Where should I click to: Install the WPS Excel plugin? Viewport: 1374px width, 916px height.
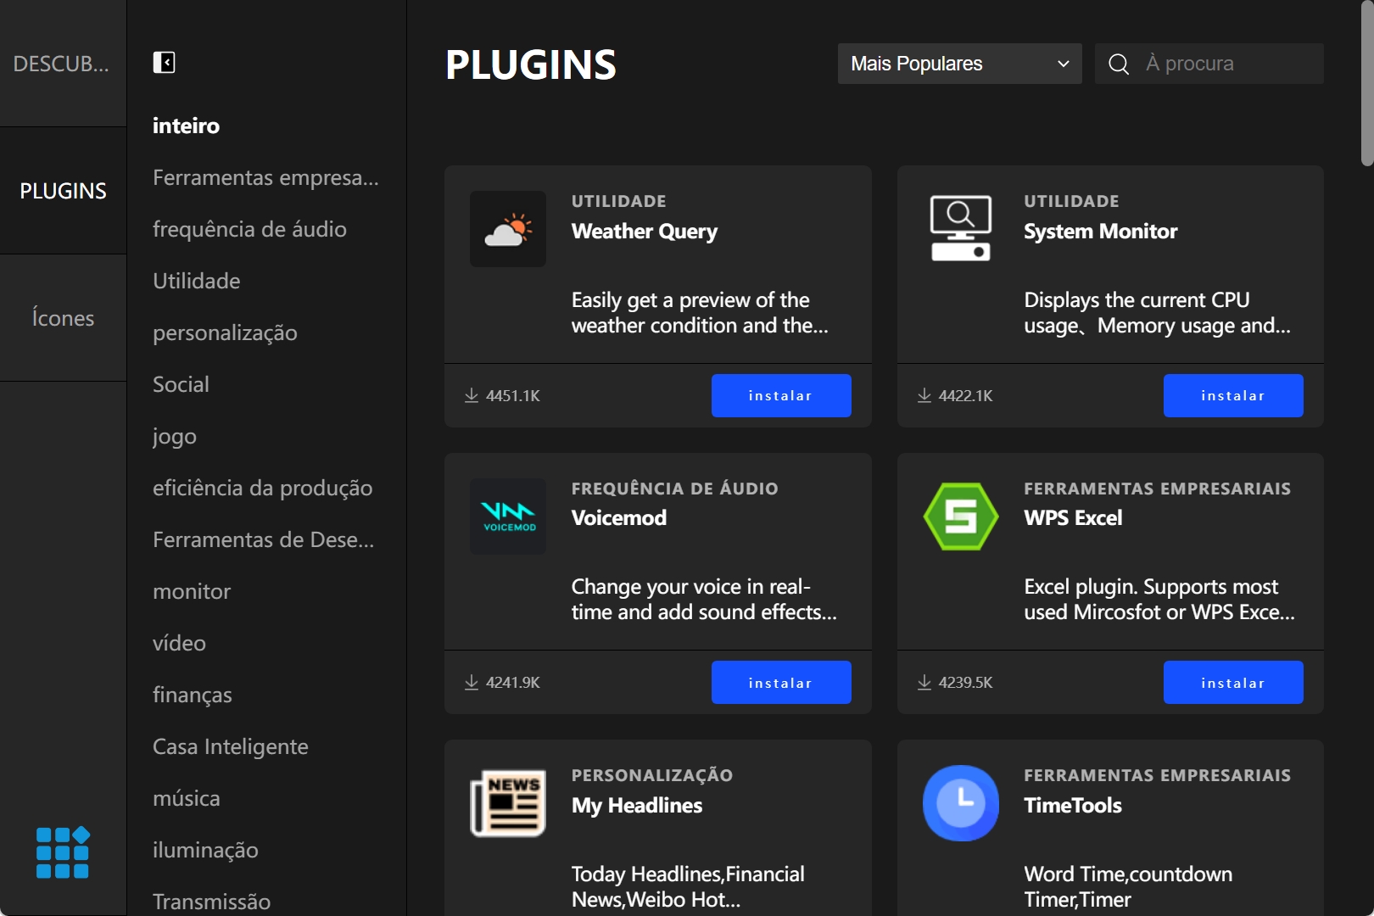tap(1232, 683)
